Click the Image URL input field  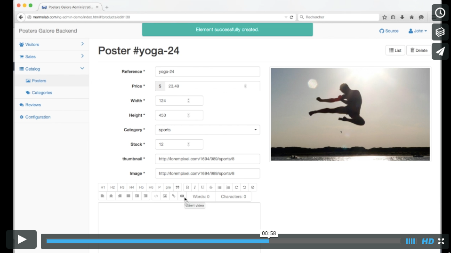[208, 174]
